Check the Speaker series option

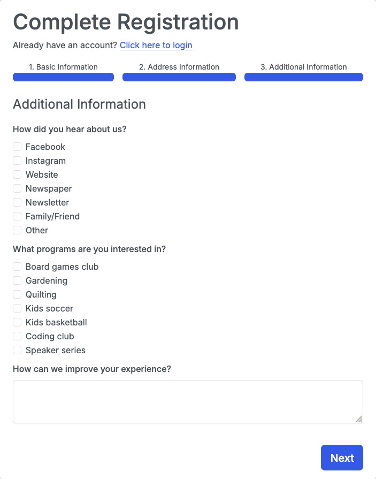point(17,350)
